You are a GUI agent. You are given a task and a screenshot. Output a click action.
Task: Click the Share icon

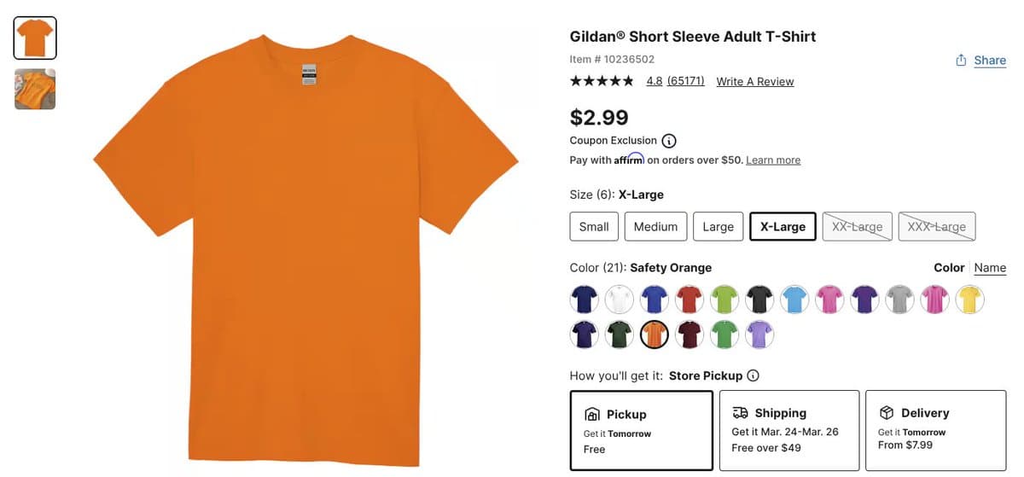pos(961,60)
